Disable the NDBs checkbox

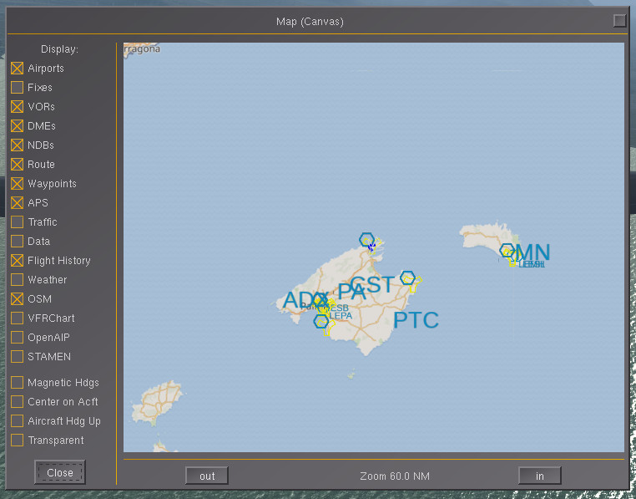point(17,145)
